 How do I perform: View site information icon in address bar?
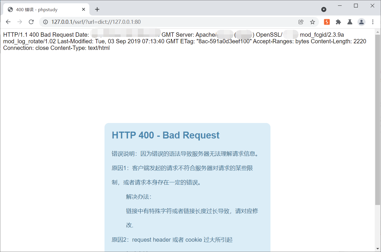tap(45, 22)
